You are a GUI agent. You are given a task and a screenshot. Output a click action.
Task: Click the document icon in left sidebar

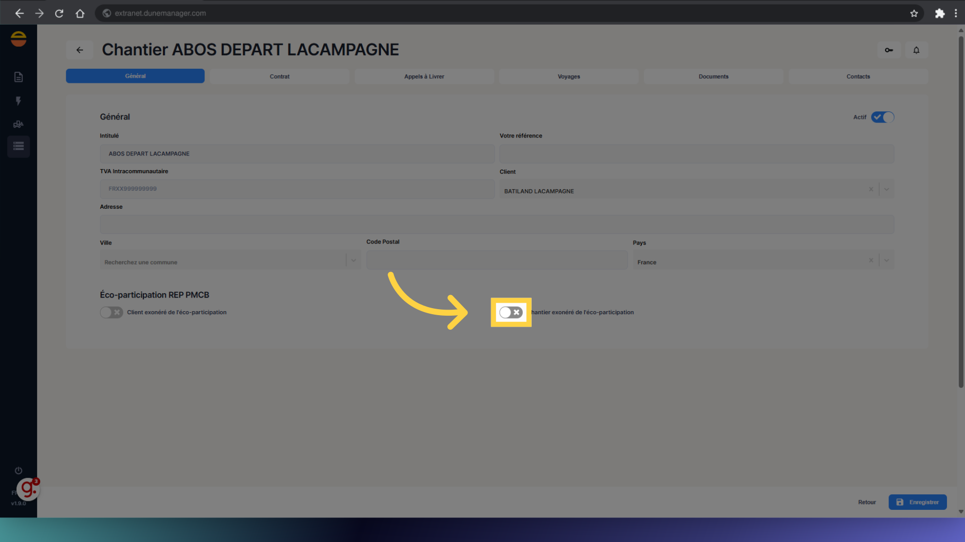pos(19,77)
